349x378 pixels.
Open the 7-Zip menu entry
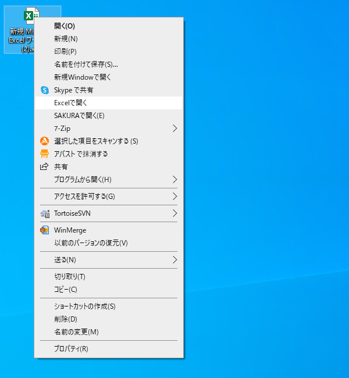(x=109, y=129)
